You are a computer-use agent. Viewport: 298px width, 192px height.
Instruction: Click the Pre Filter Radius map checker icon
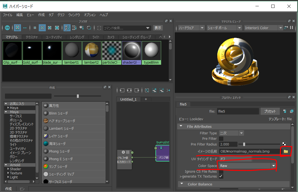[x=284, y=144]
